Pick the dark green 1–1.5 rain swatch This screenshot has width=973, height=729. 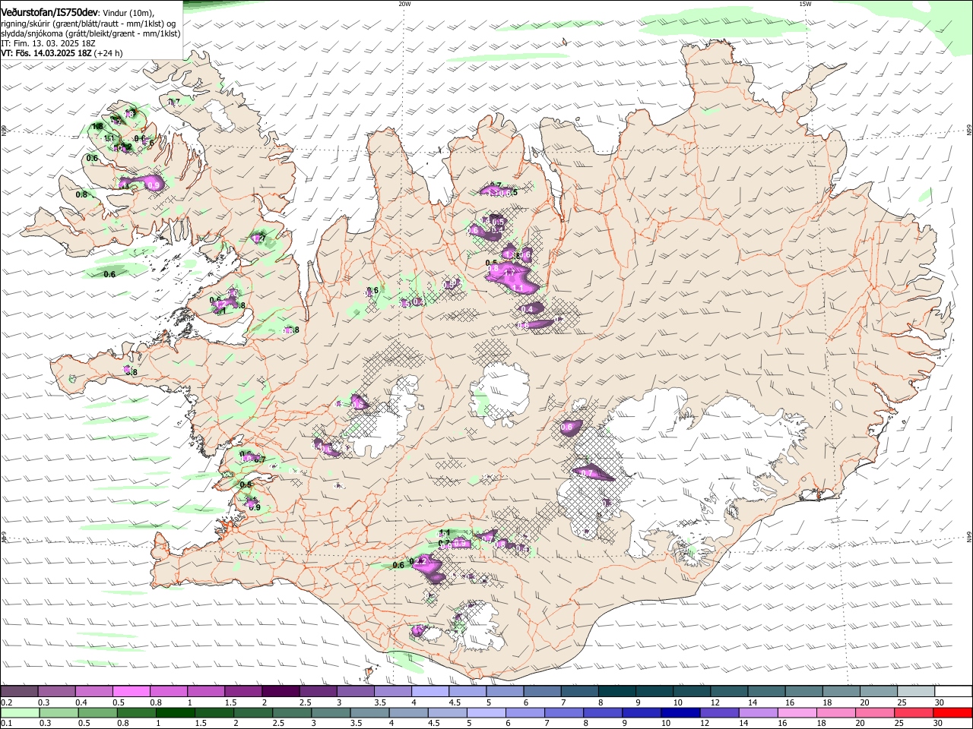175,713
